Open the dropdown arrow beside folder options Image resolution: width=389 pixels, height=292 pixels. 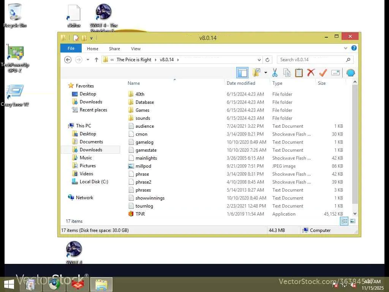266,73
